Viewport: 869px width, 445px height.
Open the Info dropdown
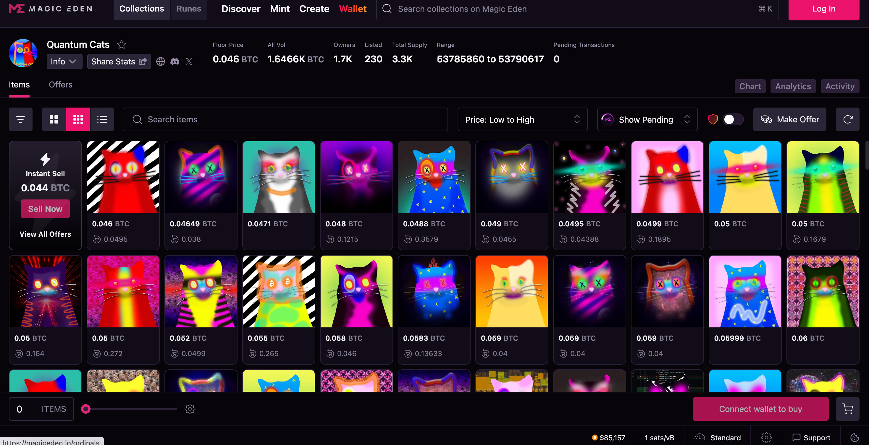[64, 61]
